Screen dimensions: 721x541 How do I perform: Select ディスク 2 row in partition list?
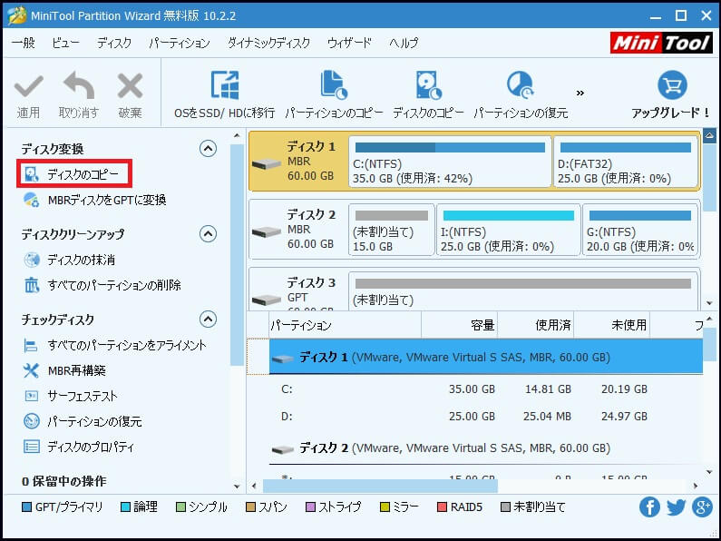[486, 448]
